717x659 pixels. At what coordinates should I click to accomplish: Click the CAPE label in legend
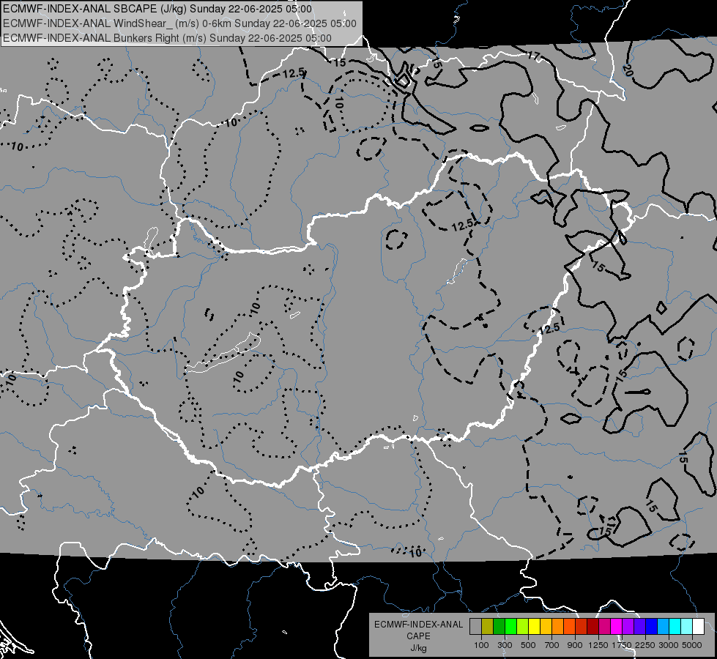coord(418,636)
